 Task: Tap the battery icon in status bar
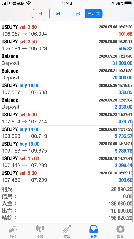click(128, 3)
